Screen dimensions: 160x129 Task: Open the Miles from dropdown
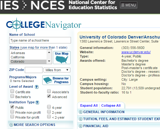pos(57,70)
